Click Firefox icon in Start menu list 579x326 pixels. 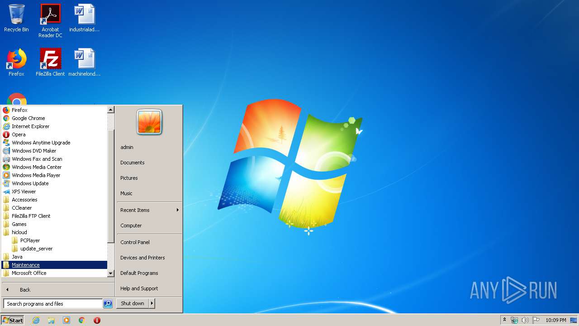[x=6, y=110]
